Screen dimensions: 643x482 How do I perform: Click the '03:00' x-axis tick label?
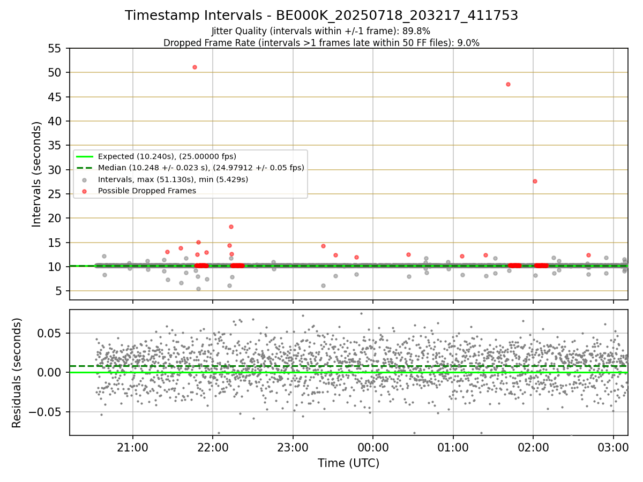click(613, 447)
